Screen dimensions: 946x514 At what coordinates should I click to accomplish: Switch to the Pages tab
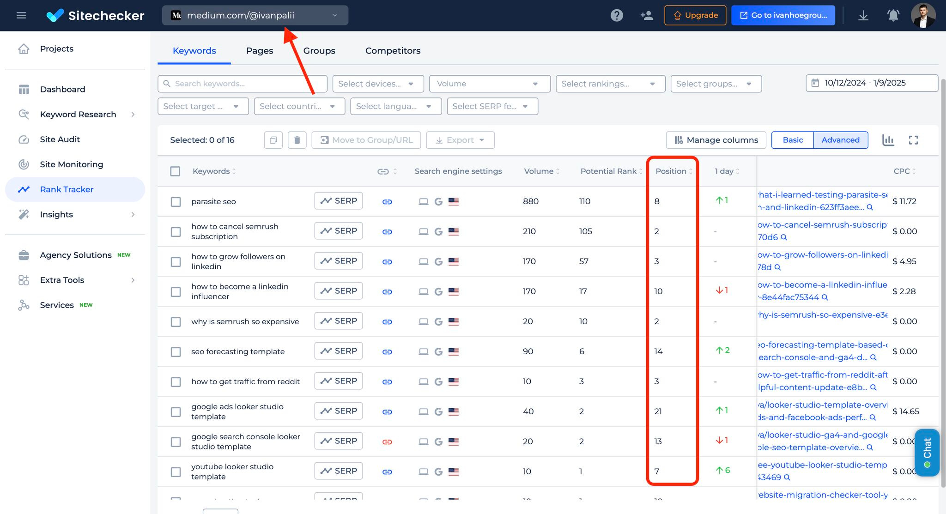tap(260, 51)
